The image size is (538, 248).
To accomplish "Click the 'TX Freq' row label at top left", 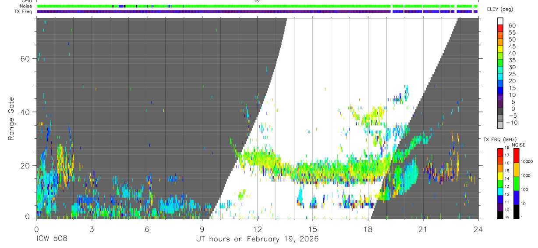I will click(x=24, y=11).
